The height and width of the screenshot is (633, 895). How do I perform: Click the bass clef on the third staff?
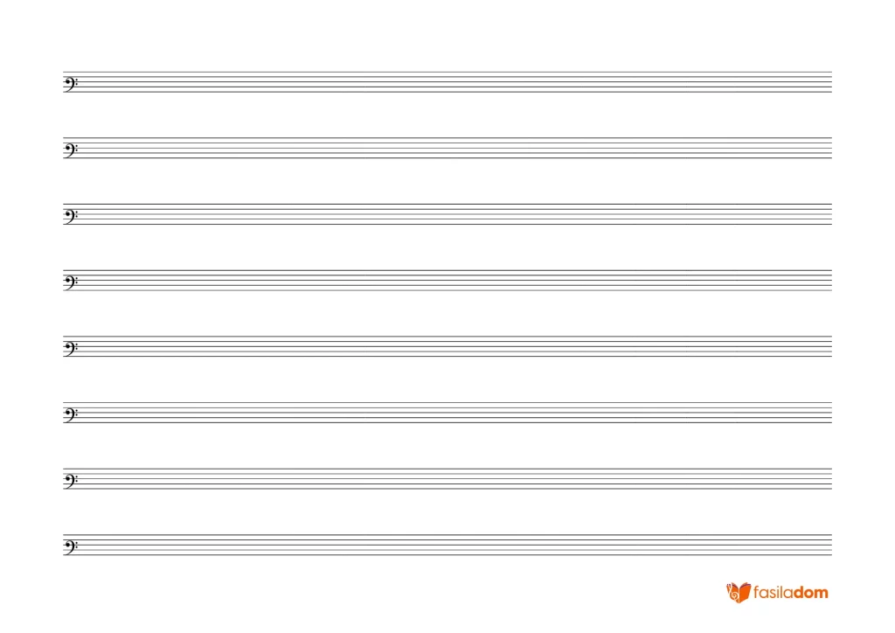[x=71, y=216]
